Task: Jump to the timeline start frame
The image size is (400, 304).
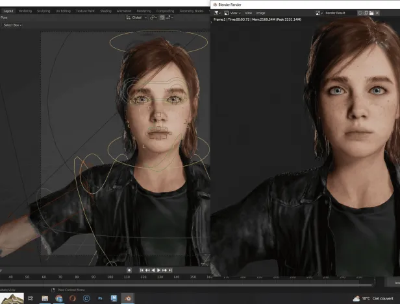Action: (x=142, y=270)
